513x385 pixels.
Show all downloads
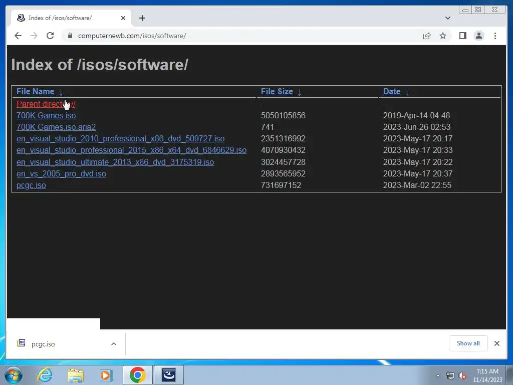tap(468, 343)
